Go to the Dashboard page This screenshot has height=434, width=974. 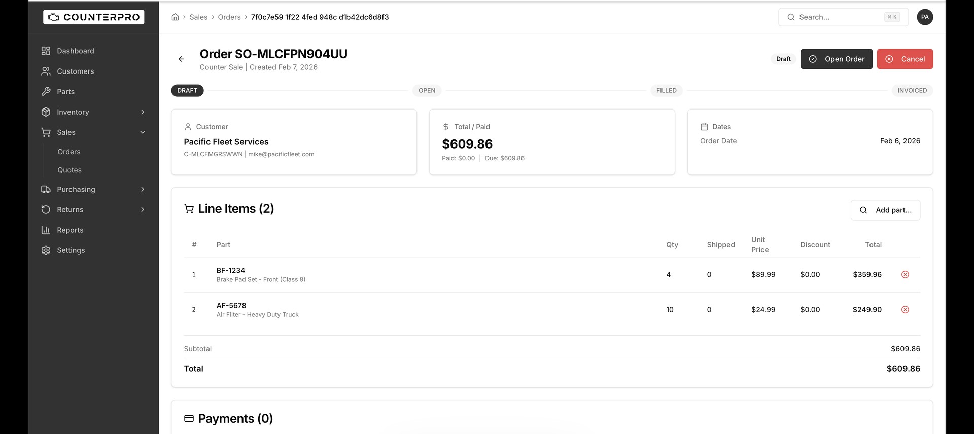(75, 51)
